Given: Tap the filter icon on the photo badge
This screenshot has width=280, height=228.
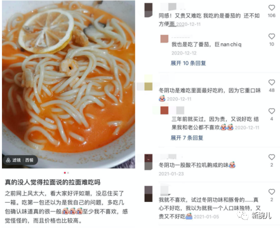Looking at the screenshot, I should (x=8, y=160).
